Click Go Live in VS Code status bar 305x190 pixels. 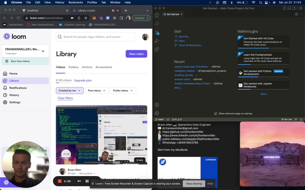click(x=286, y=120)
